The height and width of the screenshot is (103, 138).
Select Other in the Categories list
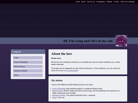pyautogui.click(x=28, y=75)
